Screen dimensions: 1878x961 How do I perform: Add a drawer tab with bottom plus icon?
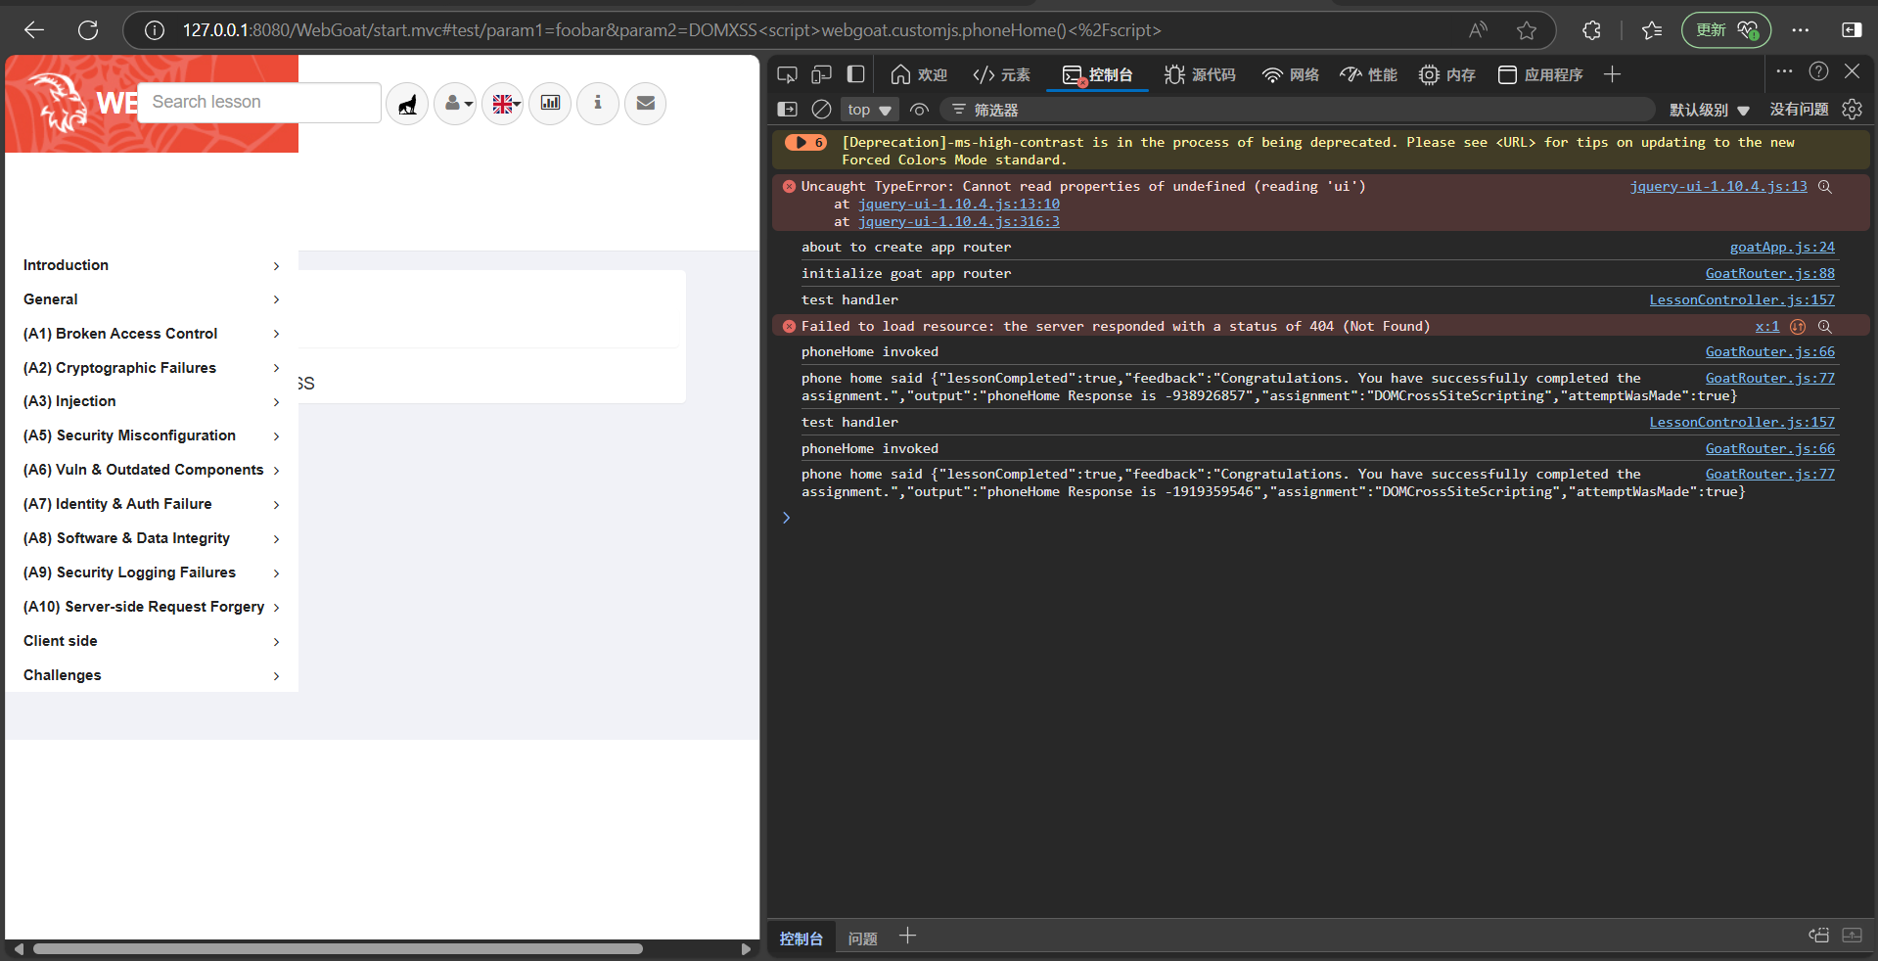click(908, 937)
